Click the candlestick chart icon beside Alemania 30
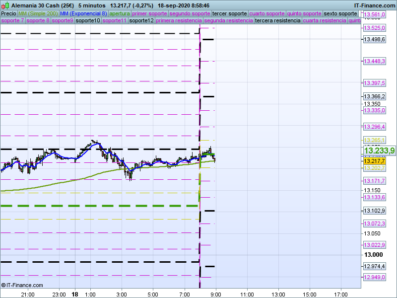397x298 pixels. [x=4, y=5]
